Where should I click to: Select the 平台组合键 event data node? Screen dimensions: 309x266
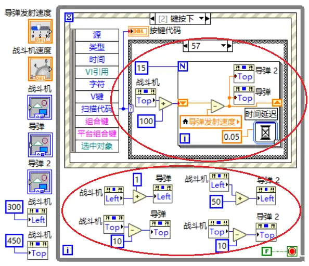(x=97, y=134)
